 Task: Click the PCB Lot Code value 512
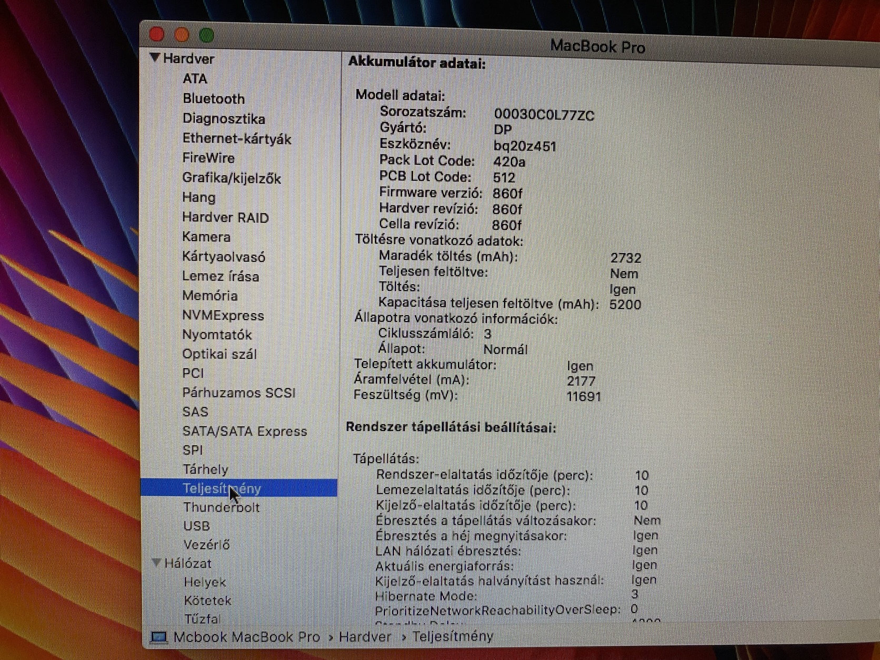(504, 178)
